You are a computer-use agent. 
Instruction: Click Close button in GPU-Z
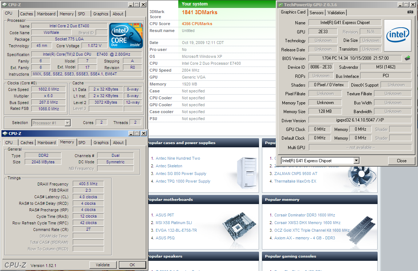pyautogui.click(x=402, y=161)
